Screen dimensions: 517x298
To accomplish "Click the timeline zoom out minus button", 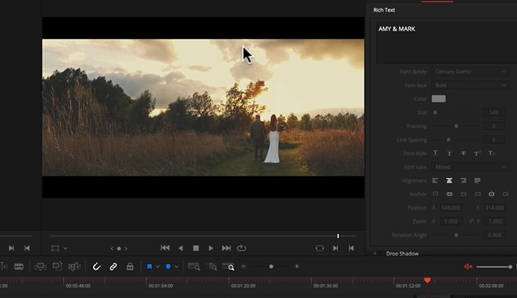I will coord(243,266).
